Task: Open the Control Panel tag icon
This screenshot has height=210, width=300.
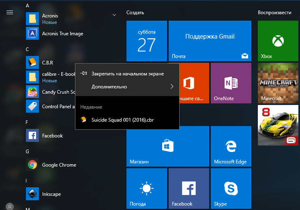Action: (32, 106)
